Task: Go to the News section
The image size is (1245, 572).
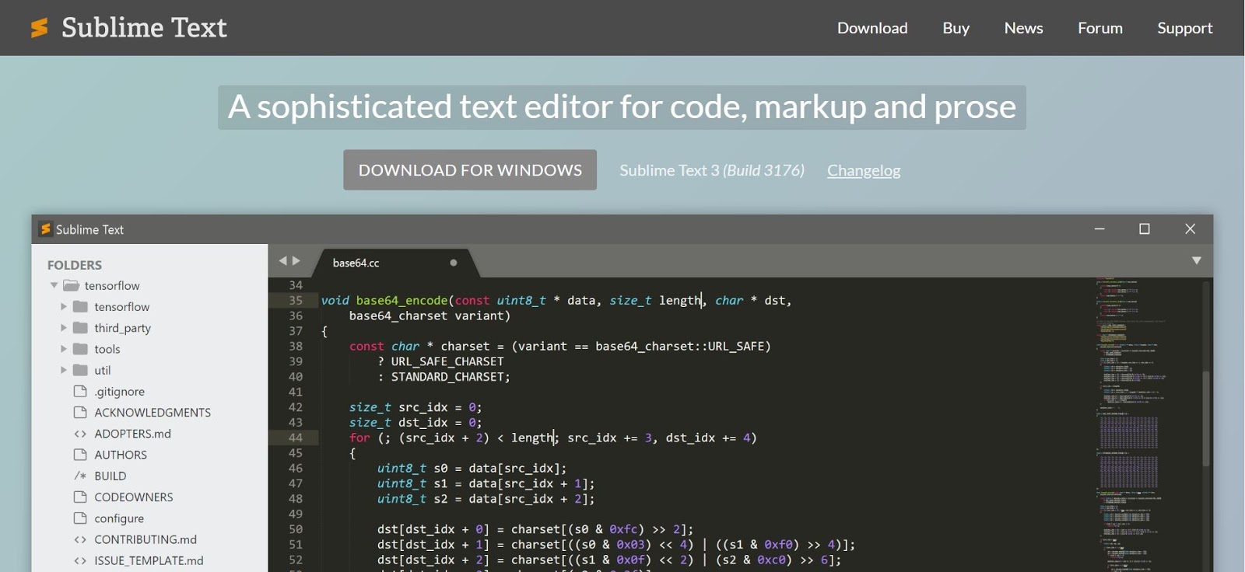Action: click(1023, 28)
